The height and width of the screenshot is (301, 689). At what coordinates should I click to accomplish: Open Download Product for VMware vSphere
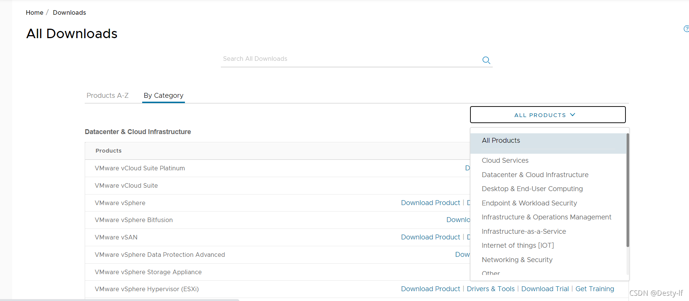pyautogui.click(x=430, y=203)
